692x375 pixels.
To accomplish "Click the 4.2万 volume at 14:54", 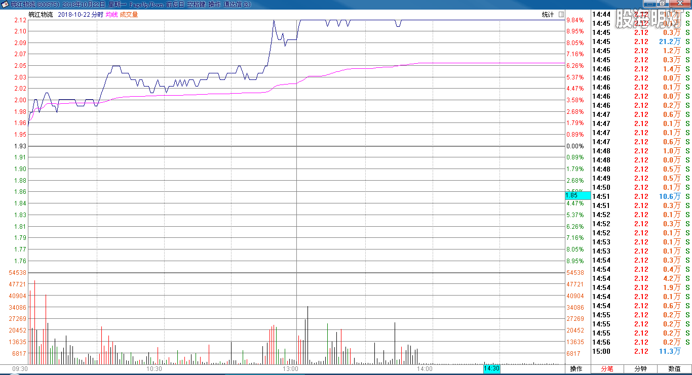I will (672, 278).
